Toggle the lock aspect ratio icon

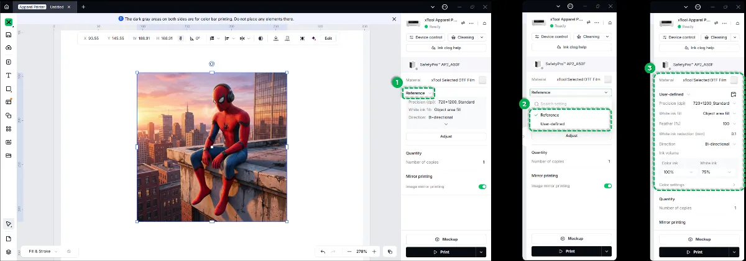point(181,38)
